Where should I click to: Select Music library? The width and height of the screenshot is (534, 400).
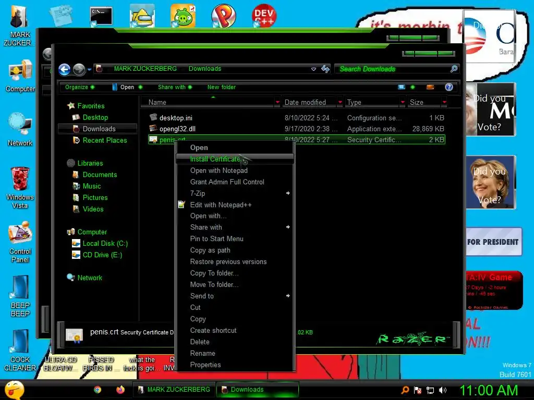[92, 186]
